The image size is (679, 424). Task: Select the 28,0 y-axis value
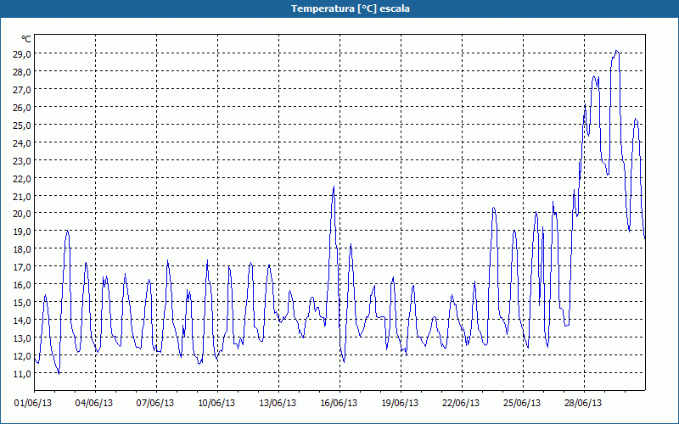(x=21, y=71)
